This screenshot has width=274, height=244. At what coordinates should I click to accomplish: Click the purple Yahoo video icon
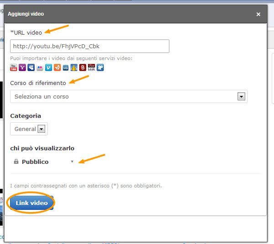point(22,67)
